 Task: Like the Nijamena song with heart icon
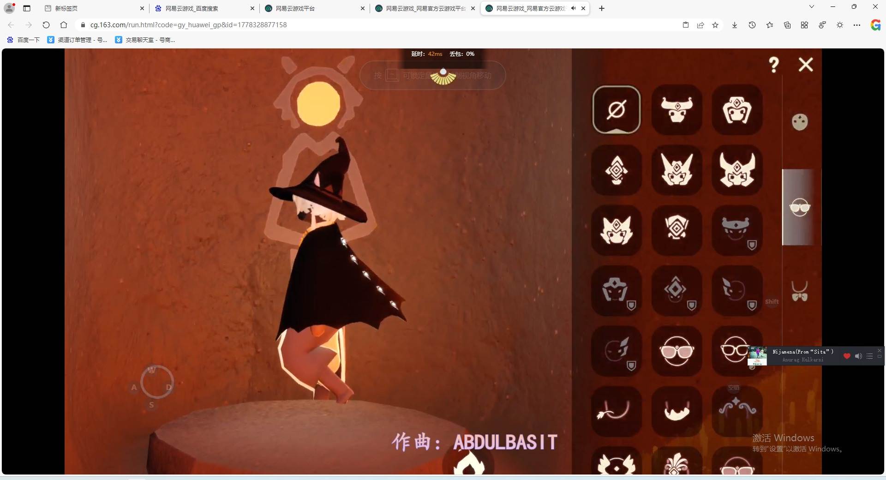point(847,356)
